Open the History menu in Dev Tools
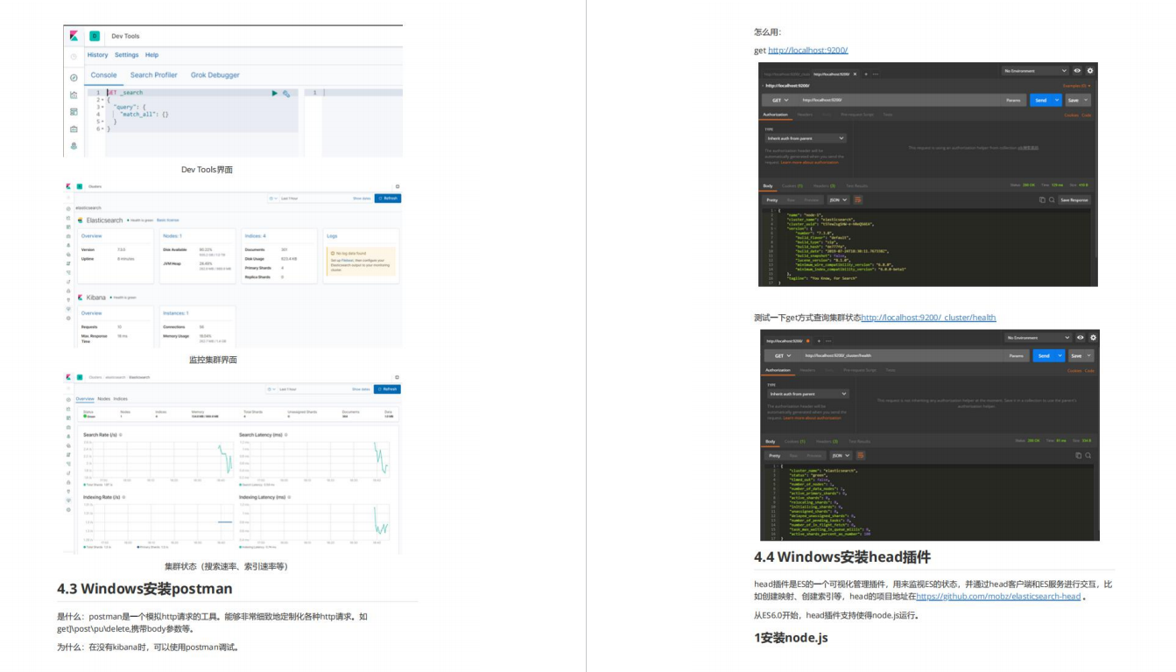The image size is (1176, 672). pos(98,55)
